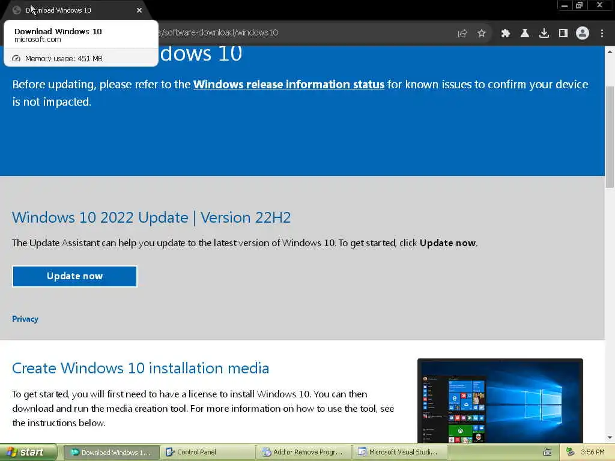Click the Memory usage: 451 MB tooltip entry
Image resolution: width=615 pixels, height=461 pixels.
tap(81, 58)
